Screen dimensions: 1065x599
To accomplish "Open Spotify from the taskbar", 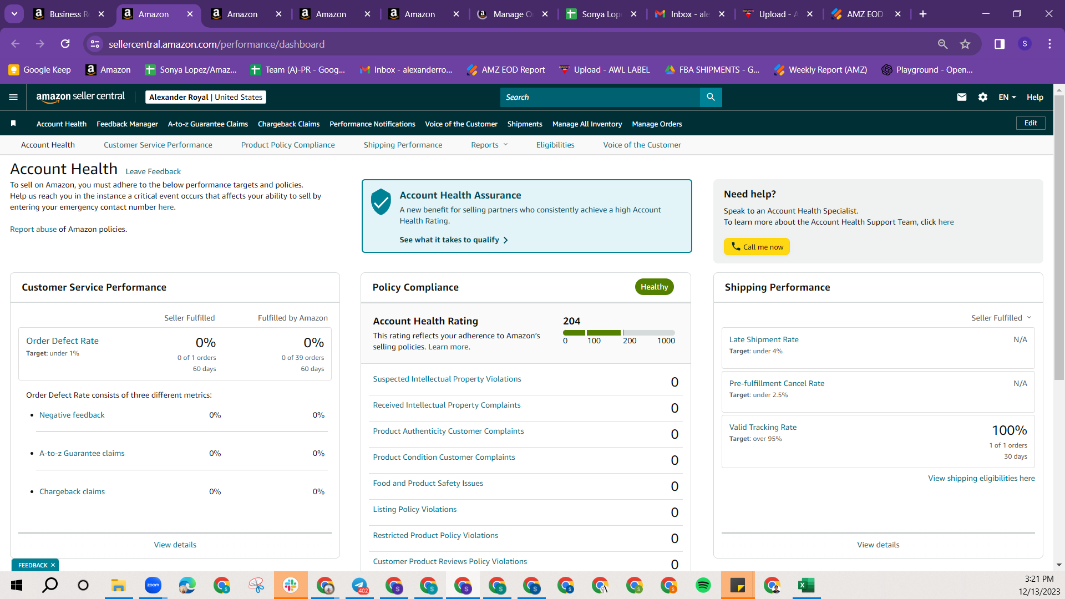I will click(x=703, y=585).
